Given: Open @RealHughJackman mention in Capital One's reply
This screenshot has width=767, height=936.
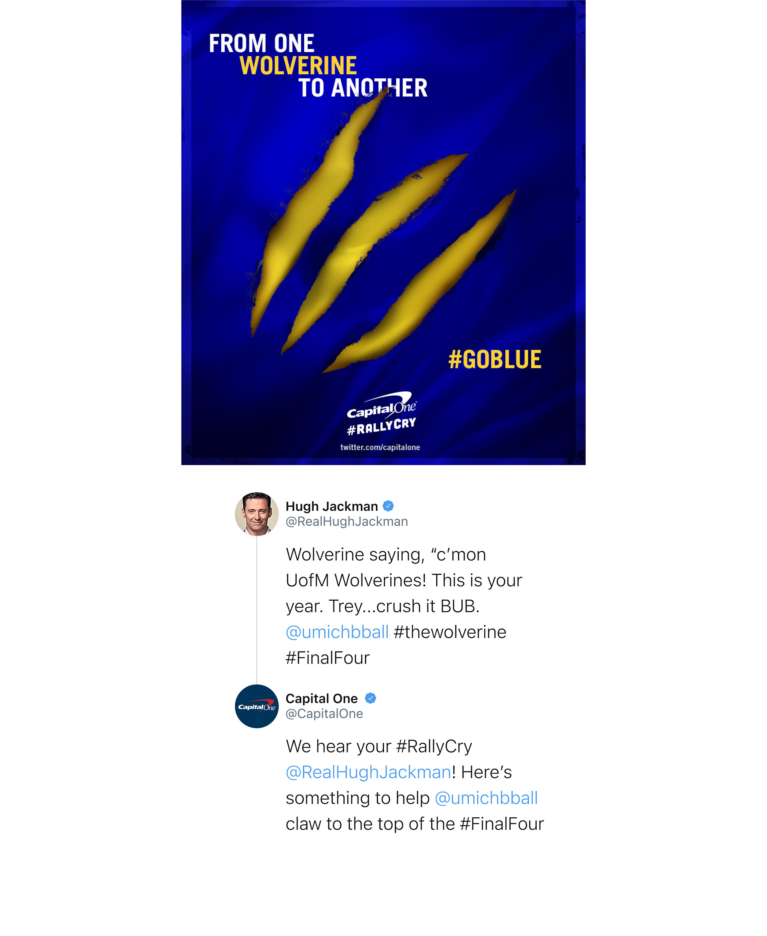Looking at the screenshot, I should pyautogui.click(x=368, y=772).
